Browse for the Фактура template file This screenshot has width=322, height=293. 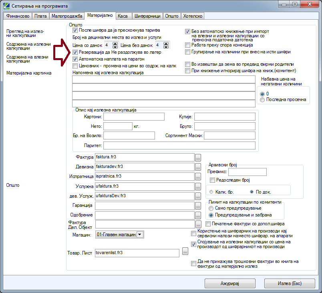pos(198,158)
